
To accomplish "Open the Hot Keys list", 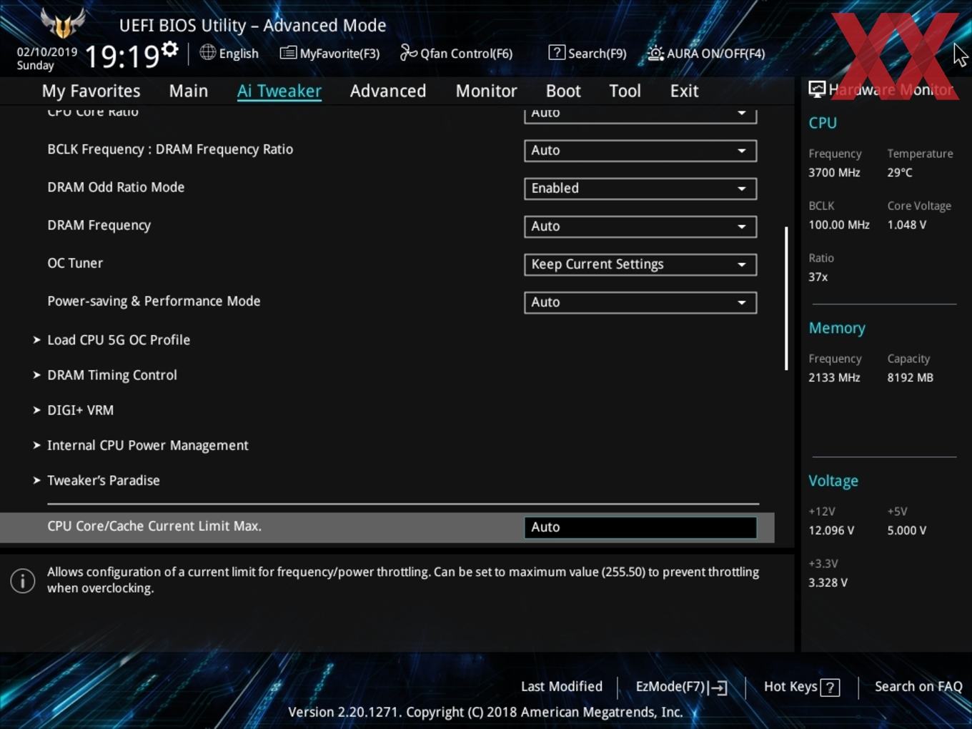I will 801,687.
